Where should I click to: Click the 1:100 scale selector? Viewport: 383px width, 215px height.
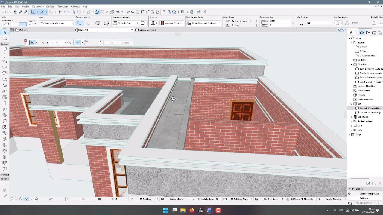114,199
